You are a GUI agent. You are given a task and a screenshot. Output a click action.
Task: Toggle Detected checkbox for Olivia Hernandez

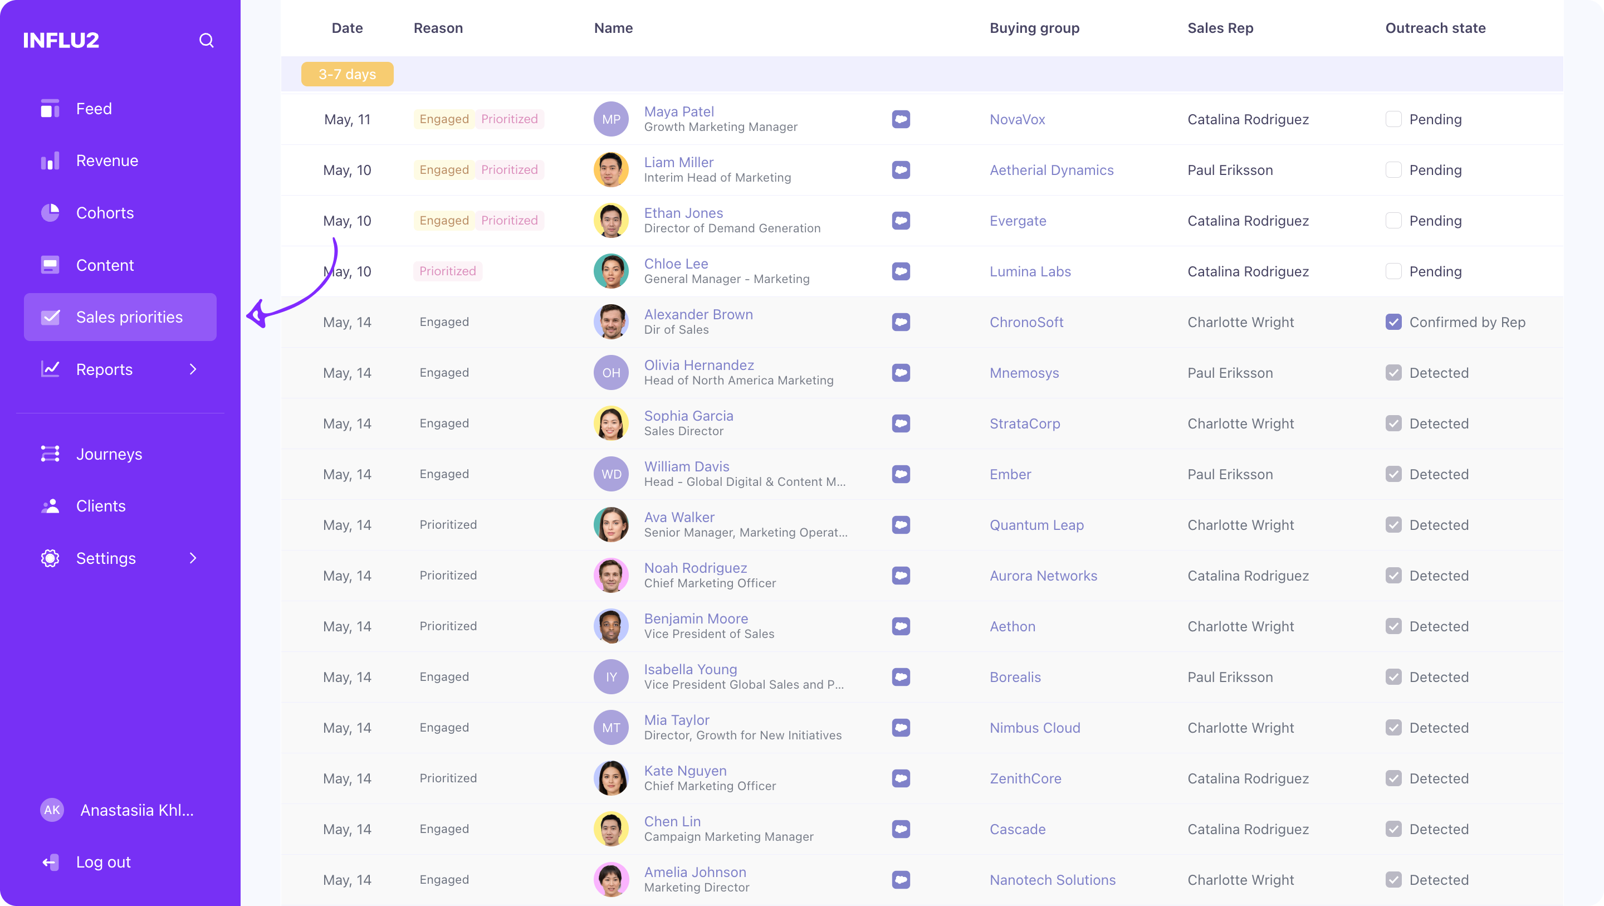(1393, 373)
